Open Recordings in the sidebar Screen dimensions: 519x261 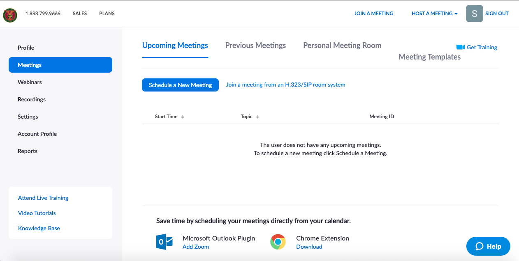pyautogui.click(x=32, y=99)
